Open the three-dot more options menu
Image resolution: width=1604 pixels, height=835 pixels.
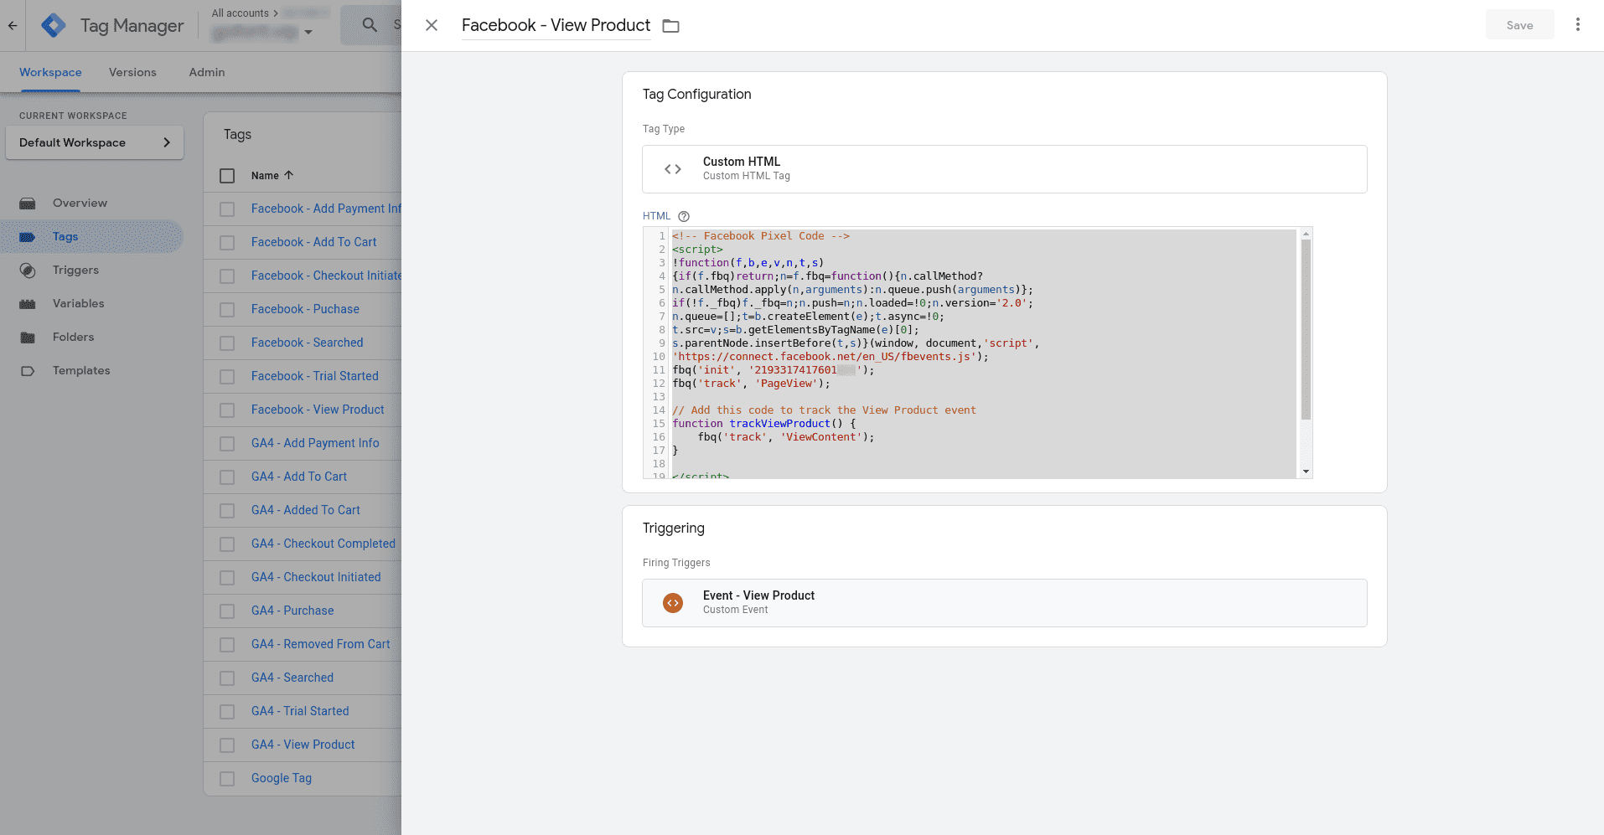coord(1577,25)
